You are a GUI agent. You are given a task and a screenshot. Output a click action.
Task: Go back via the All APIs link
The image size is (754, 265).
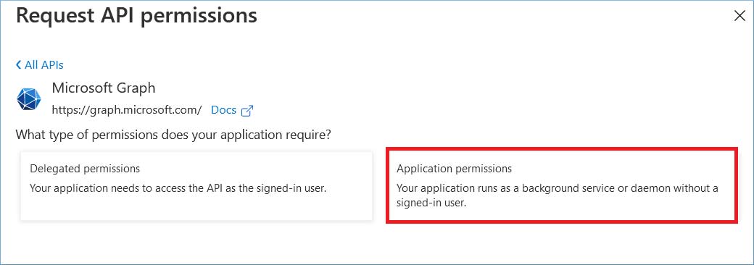point(39,65)
